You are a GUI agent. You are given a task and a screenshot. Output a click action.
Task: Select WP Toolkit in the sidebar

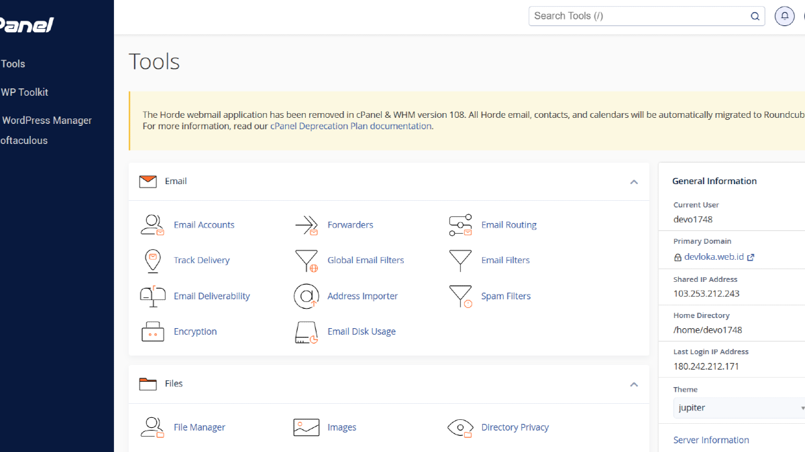coord(25,92)
